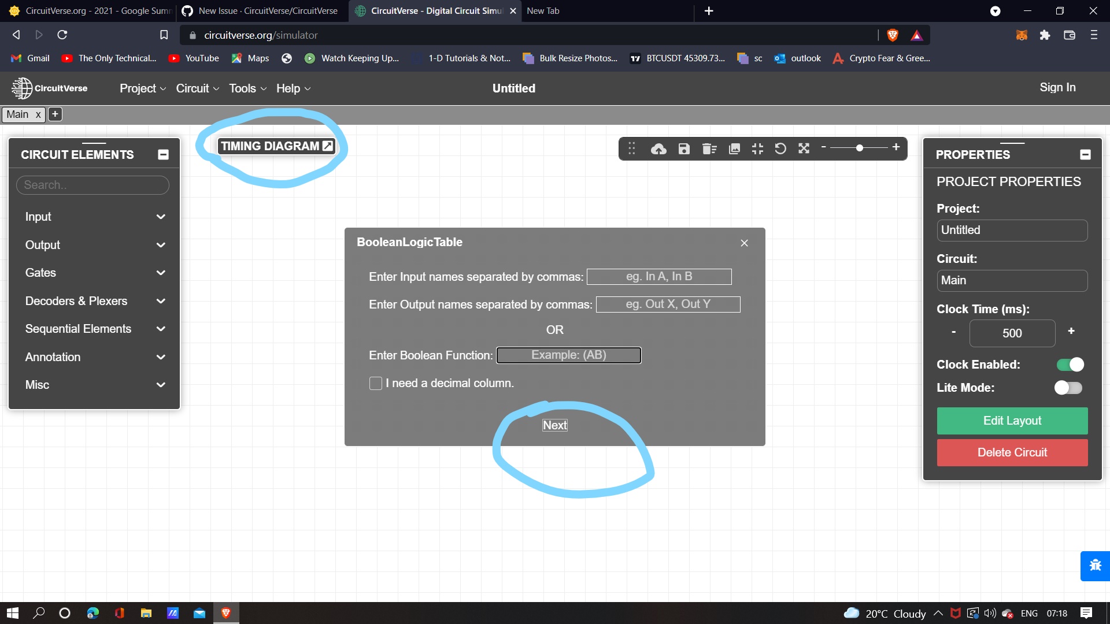1110x624 pixels.
Task: Click the Next button in BooleanLogicTable dialog
Action: [x=554, y=425]
